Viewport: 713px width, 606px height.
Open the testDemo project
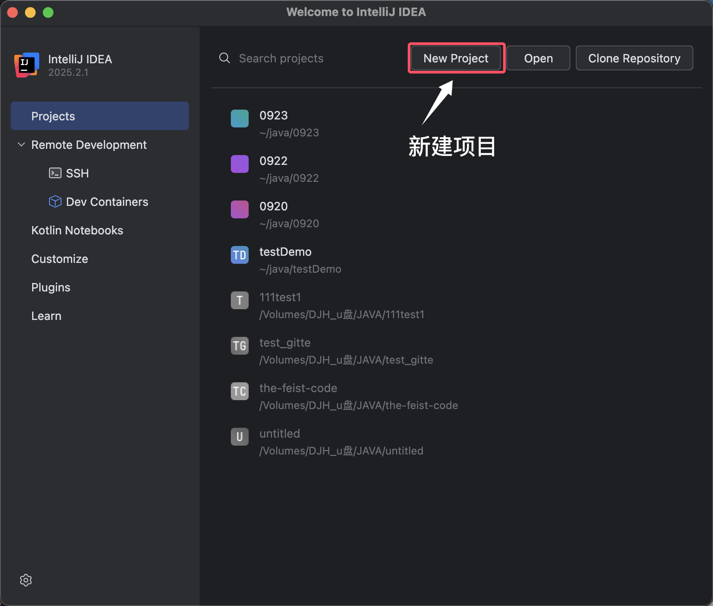tap(285, 251)
